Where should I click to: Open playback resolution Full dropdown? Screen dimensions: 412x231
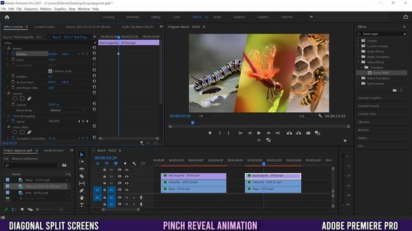[x=306, y=116]
